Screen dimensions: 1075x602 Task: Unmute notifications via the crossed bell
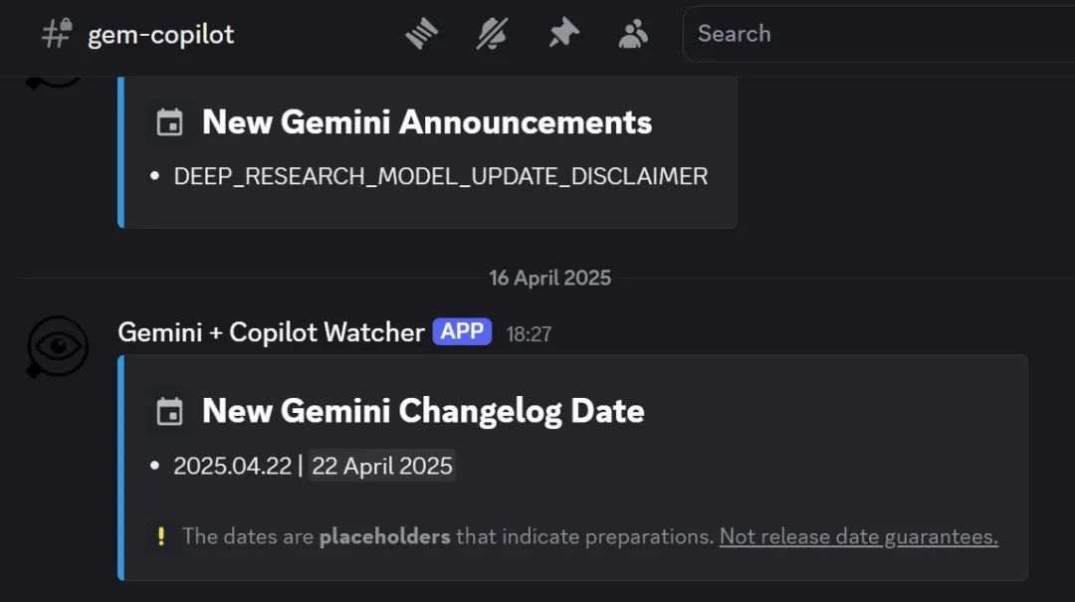(x=492, y=33)
